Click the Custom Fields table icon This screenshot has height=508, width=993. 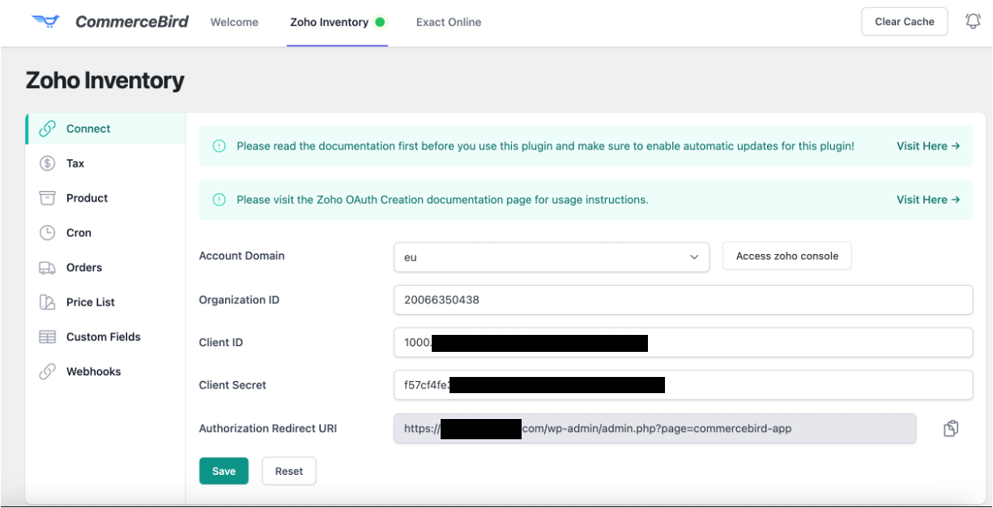point(48,337)
